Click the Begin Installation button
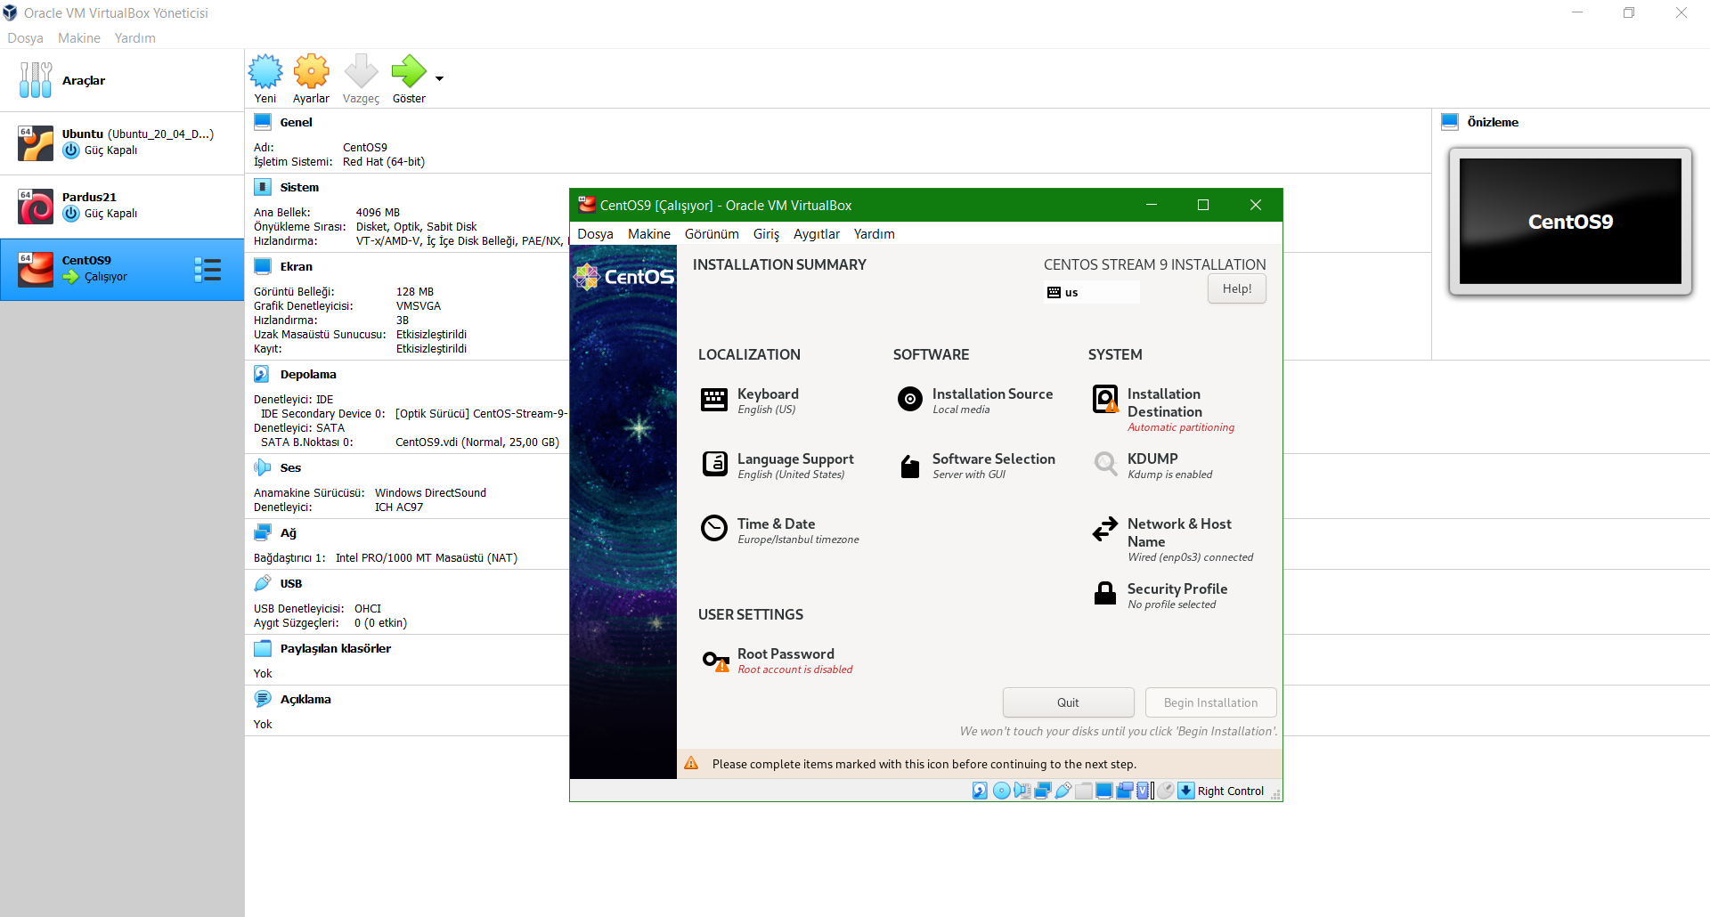 click(1210, 702)
